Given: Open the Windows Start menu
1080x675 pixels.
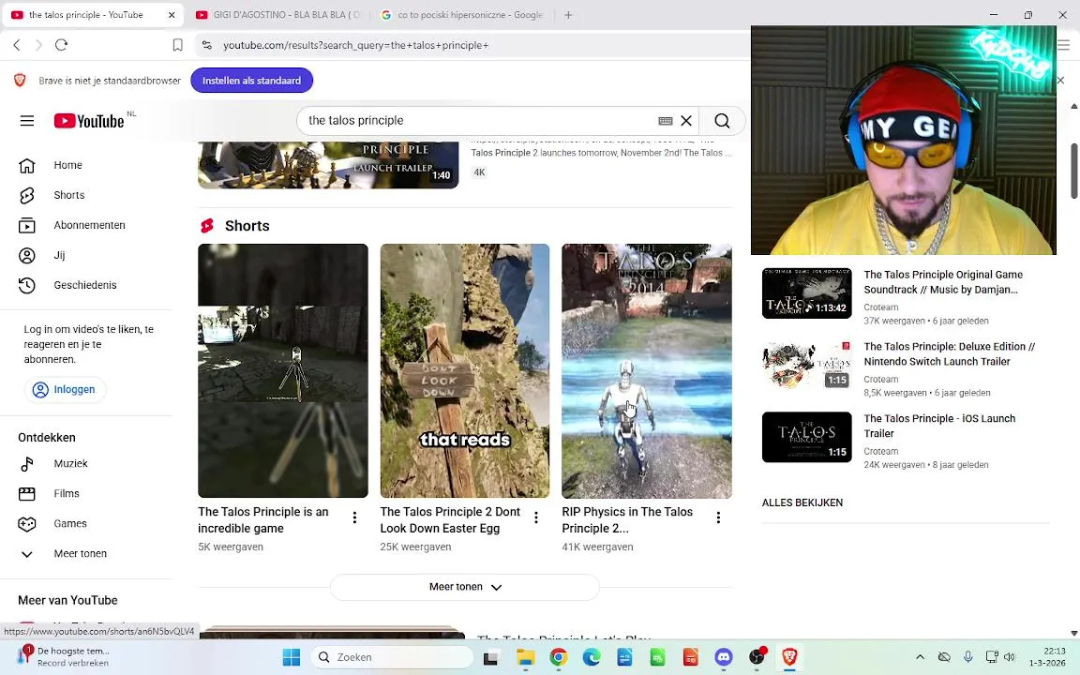Looking at the screenshot, I should pyautogui.click(x=292, y=658).
